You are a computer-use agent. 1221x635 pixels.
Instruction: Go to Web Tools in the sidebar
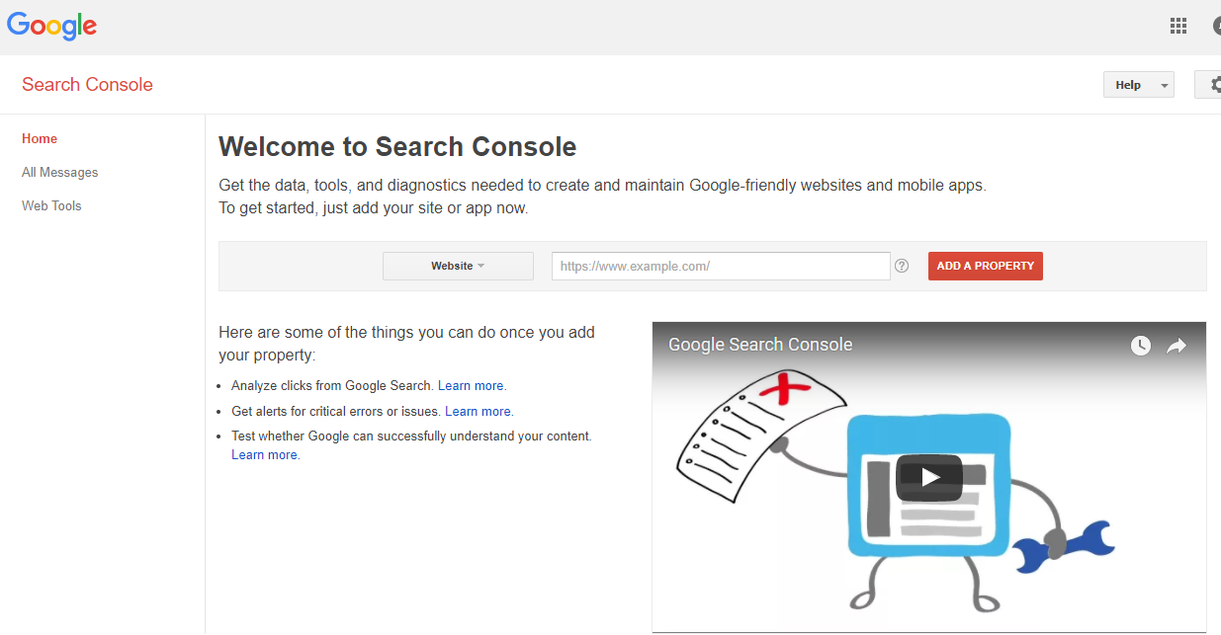(x=51, y=206)
